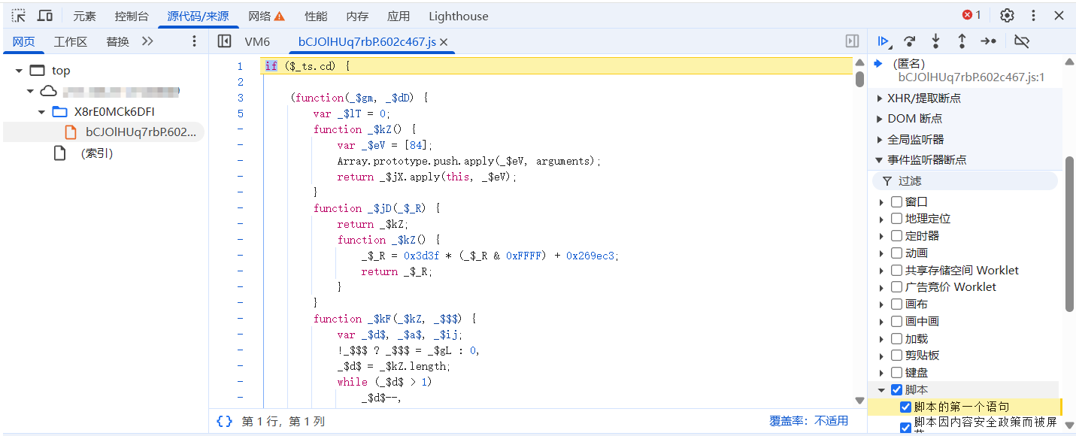
Task: Open the VM6 file tab
Action: click(x=257, y=42)
